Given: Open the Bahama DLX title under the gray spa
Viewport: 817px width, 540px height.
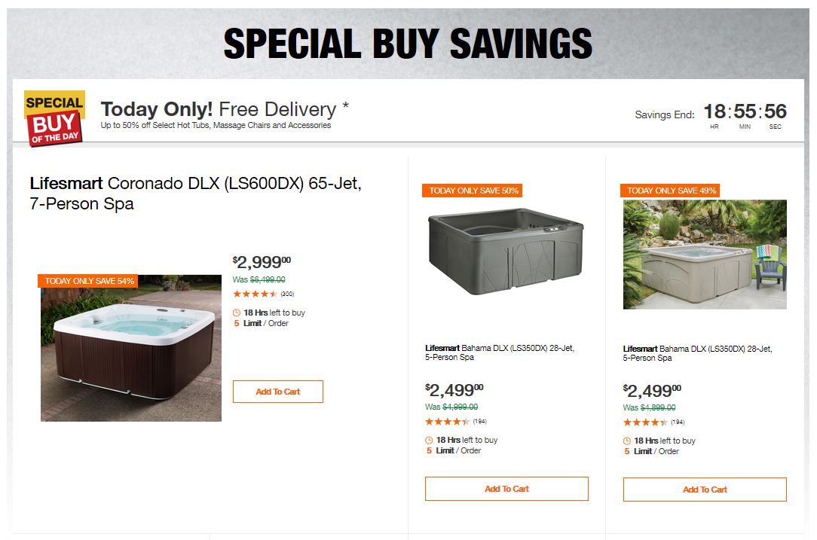Looking at the screenshot, I should (x=499, y=352).
